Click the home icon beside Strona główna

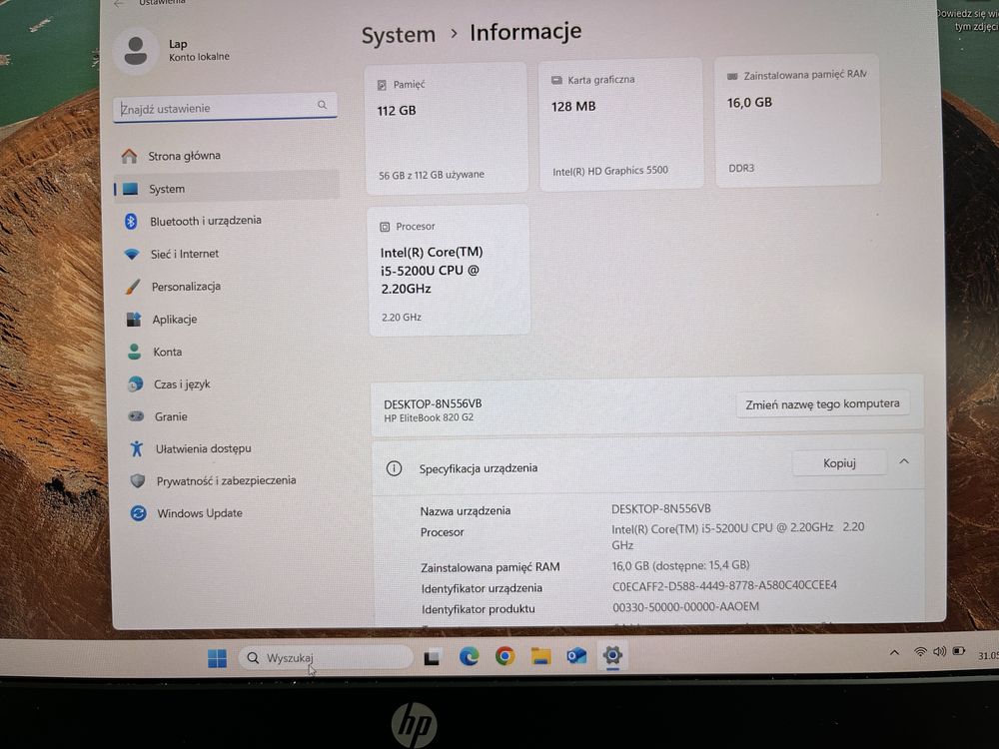[129, 156]
